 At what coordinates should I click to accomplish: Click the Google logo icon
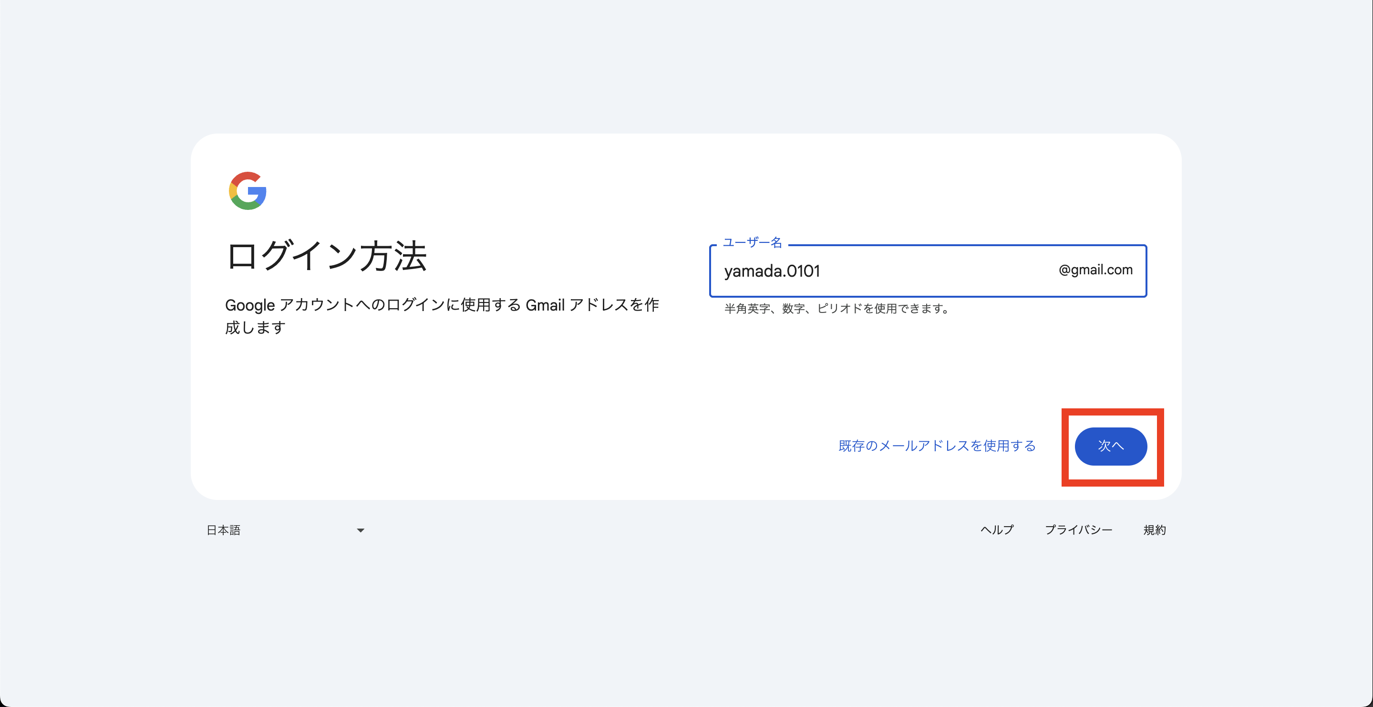click(x=248, y=191)
